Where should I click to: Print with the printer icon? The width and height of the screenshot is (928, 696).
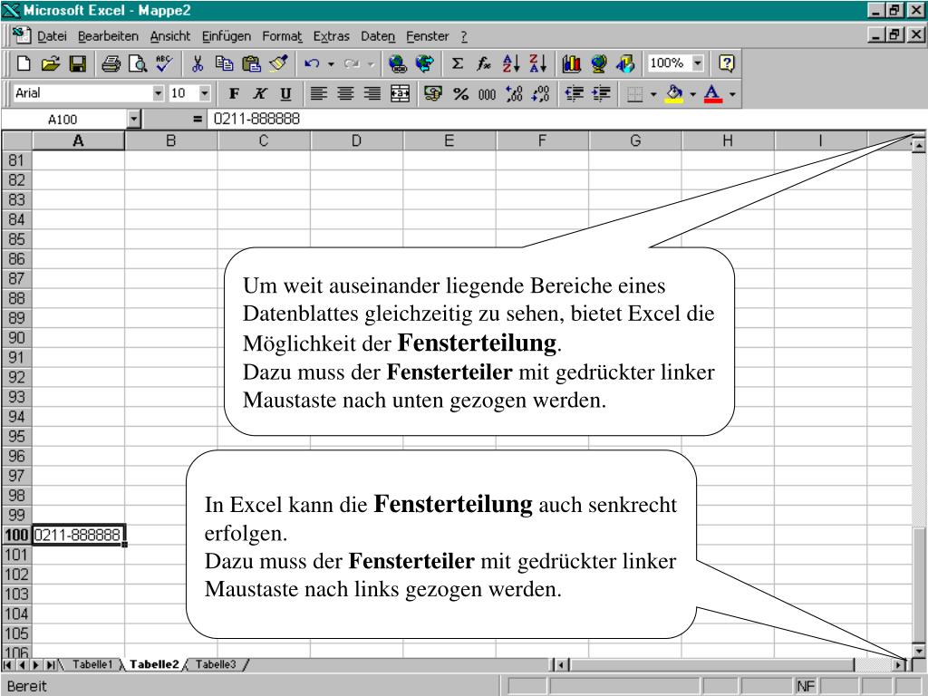[x=111, y=63]
